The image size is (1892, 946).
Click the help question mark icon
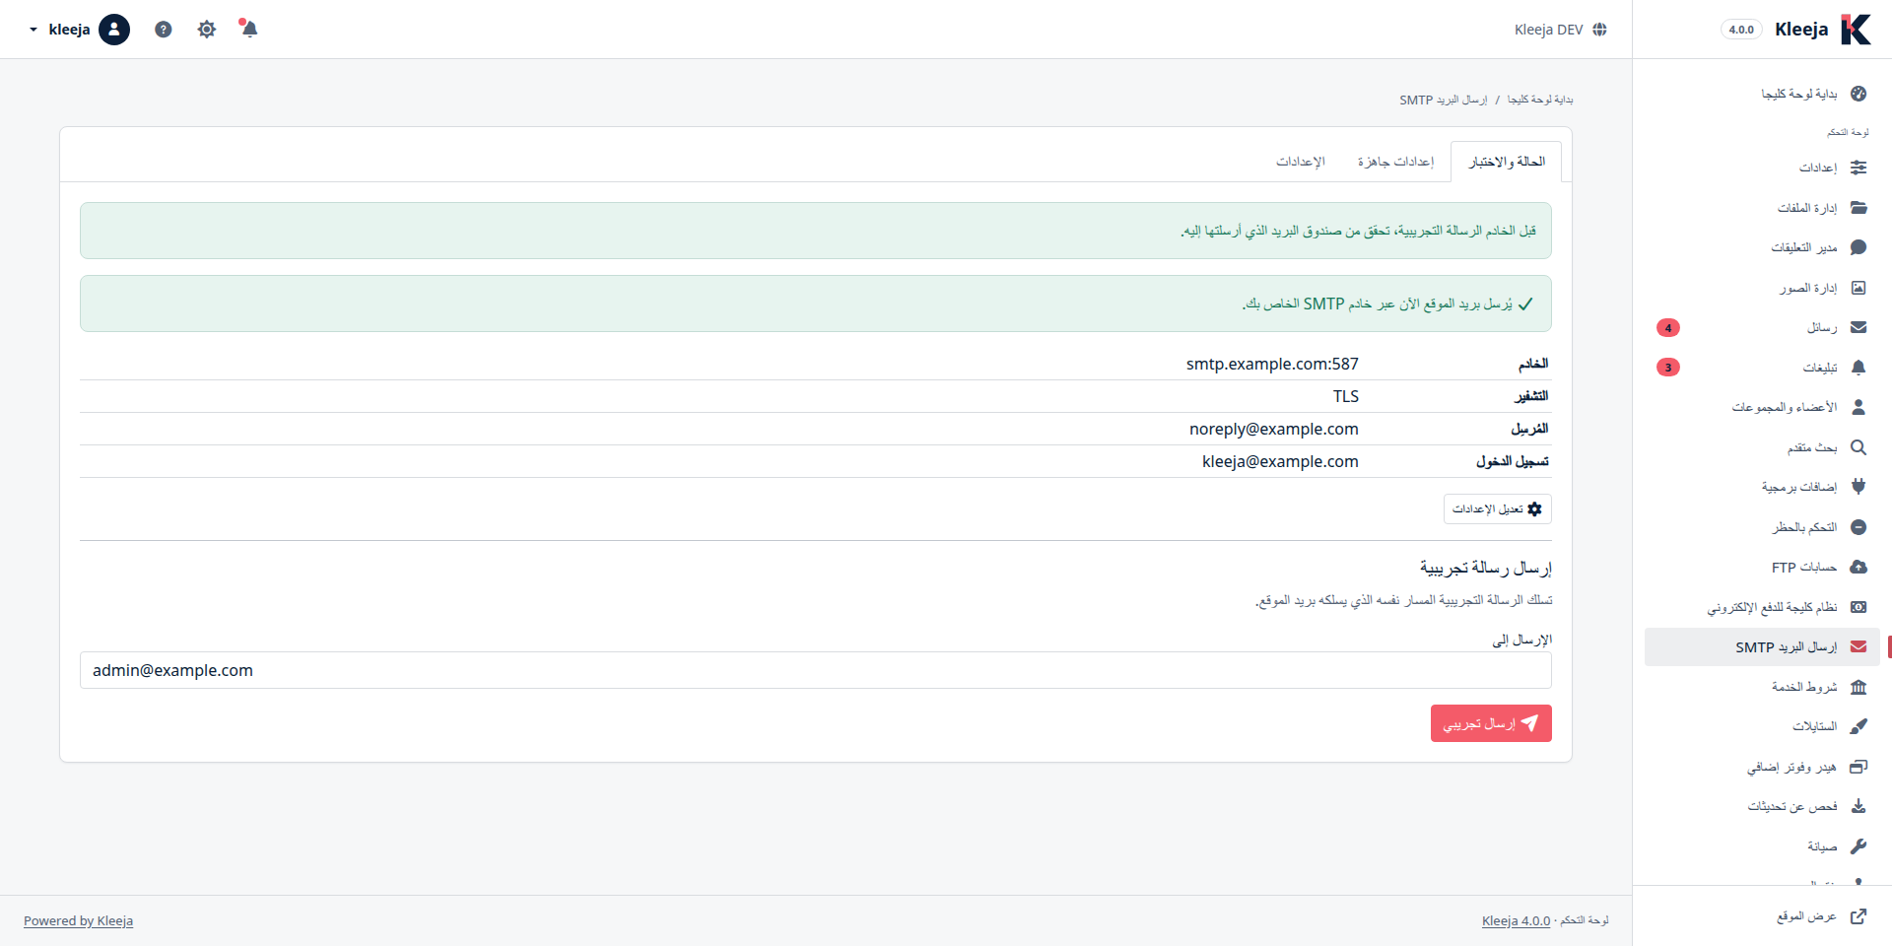(x=164, y=30)
